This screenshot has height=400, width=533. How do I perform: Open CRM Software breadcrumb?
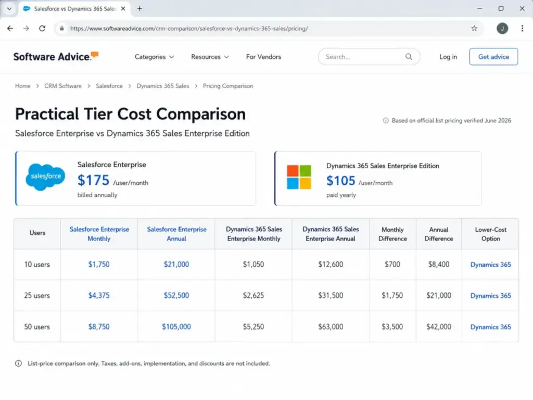63,86
